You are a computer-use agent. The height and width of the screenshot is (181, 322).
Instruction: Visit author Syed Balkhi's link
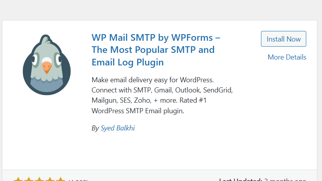118,128
